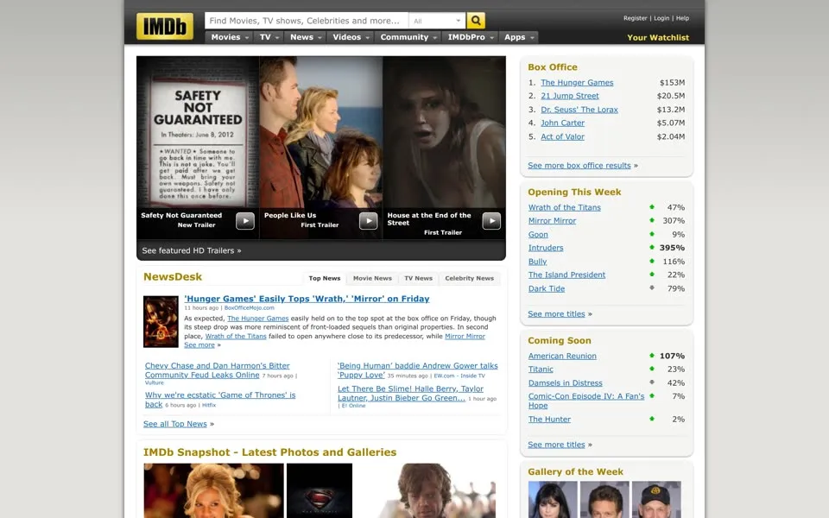Expand the Videos menu
Image resolution: width=829 pixels, height=518 pixels.
(x=351, y=37)
